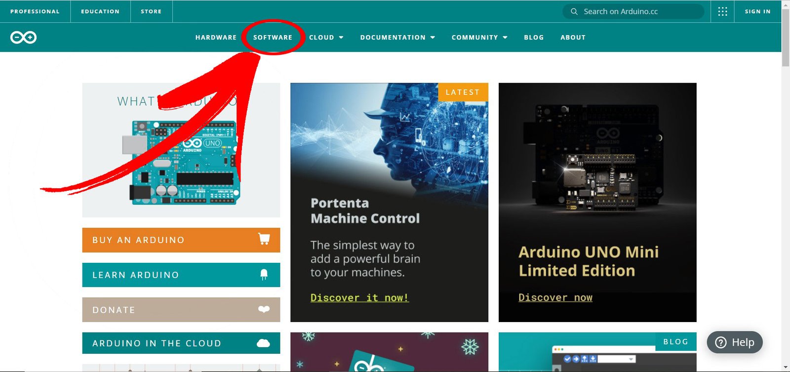Click the search magnifier icon
Viewport: 790px width, 372px height.
point(574,11)
